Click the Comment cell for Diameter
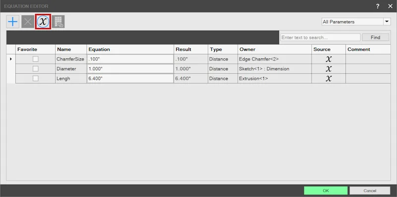397x197 pixels. pos(368,69)
